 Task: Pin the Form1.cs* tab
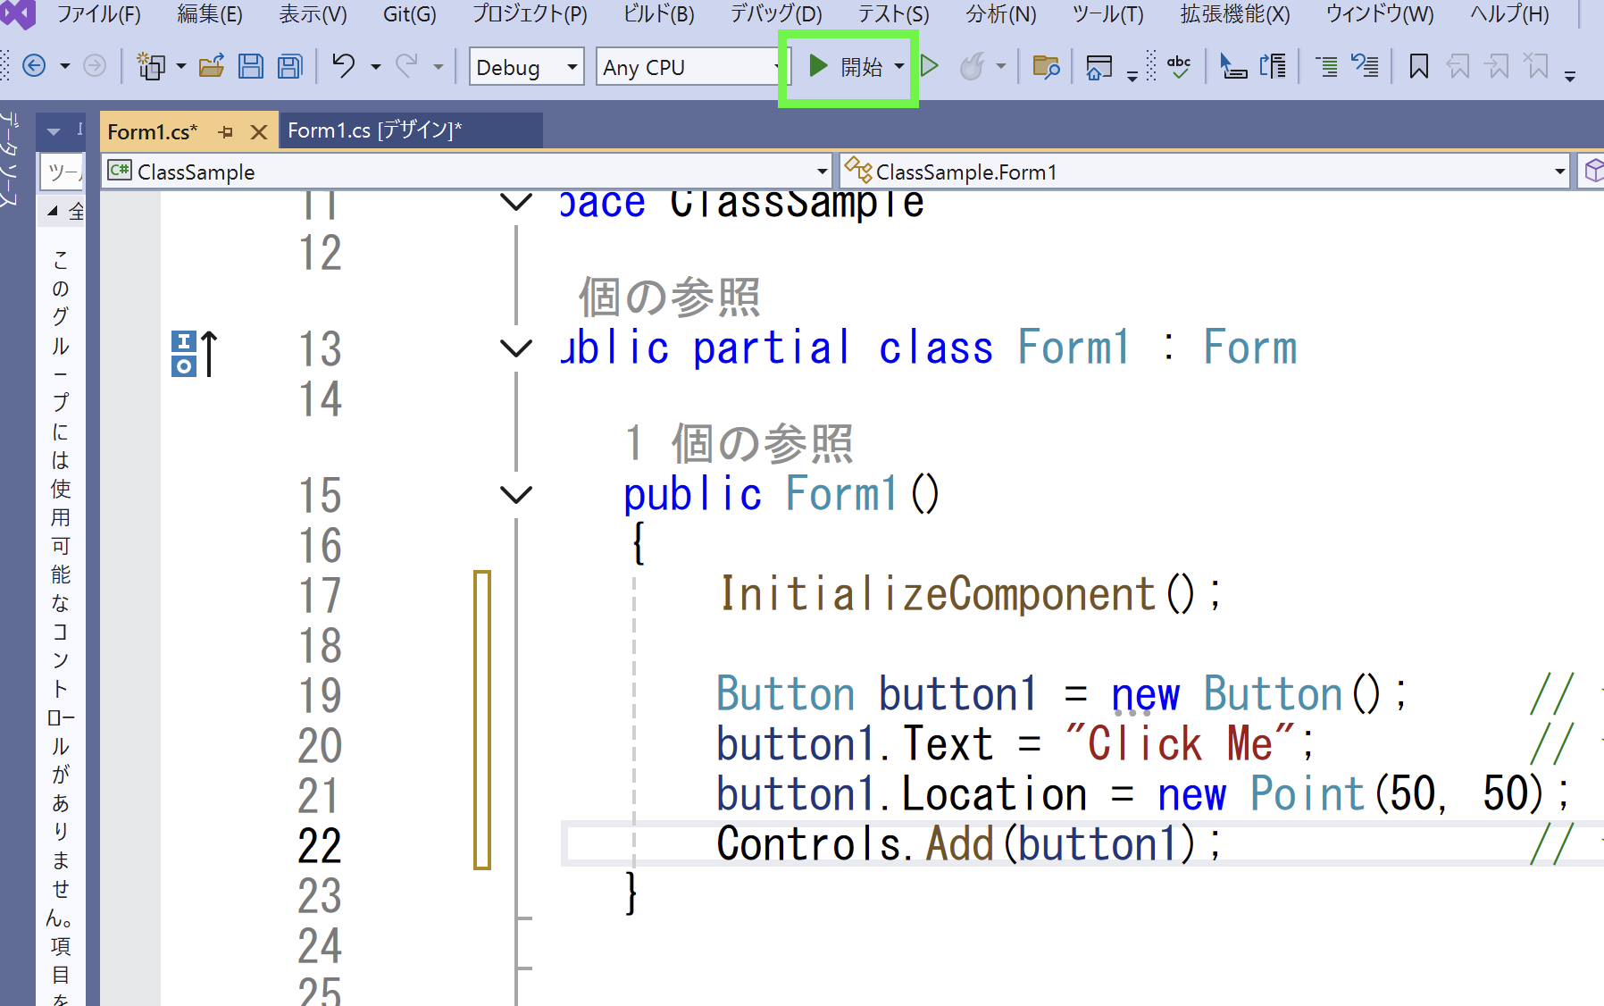tap(226, 132)
